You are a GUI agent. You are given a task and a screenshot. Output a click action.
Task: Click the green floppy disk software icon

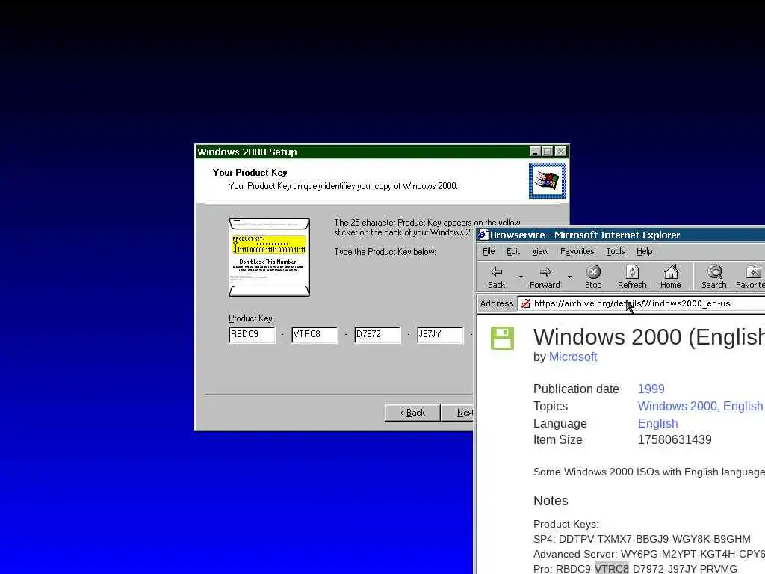pos(502,338)
